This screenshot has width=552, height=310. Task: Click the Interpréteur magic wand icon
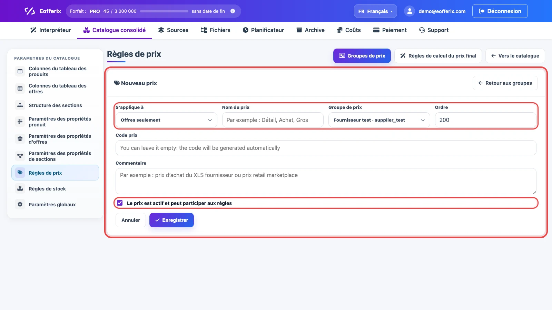pos(33,30)
